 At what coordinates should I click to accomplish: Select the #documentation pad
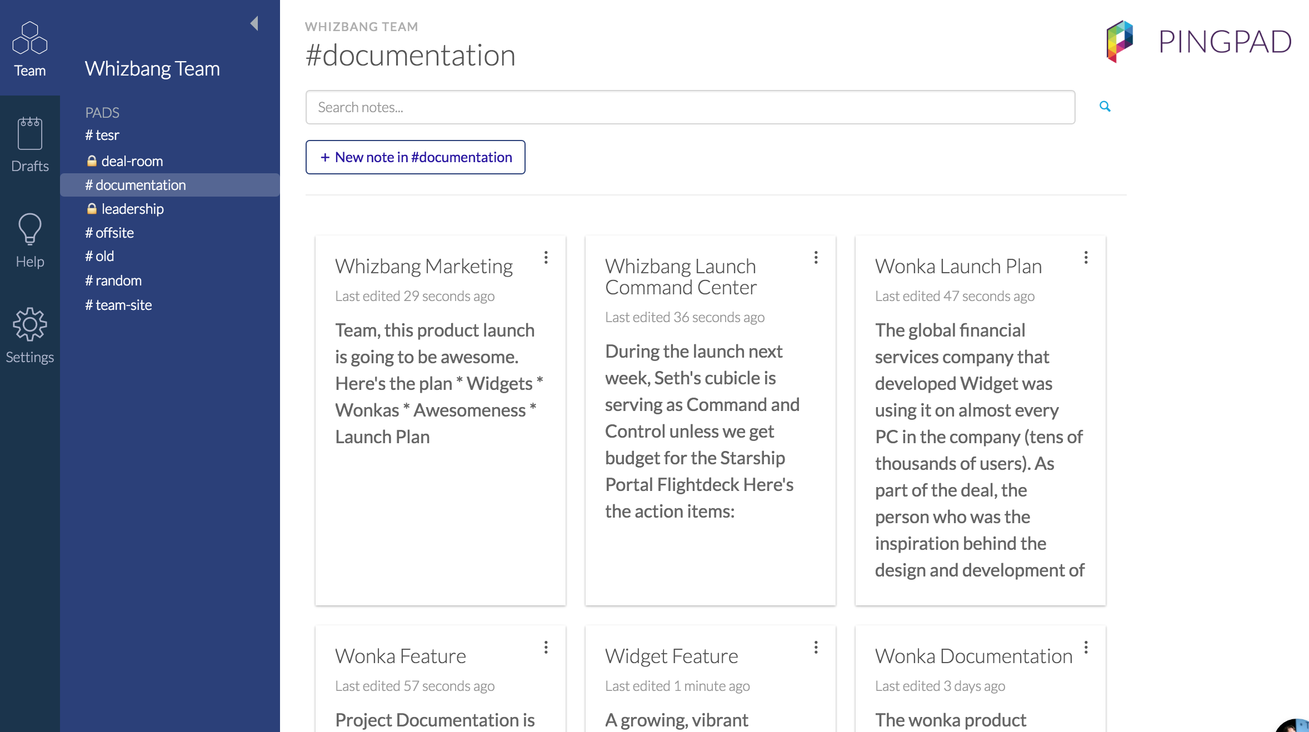136,184
